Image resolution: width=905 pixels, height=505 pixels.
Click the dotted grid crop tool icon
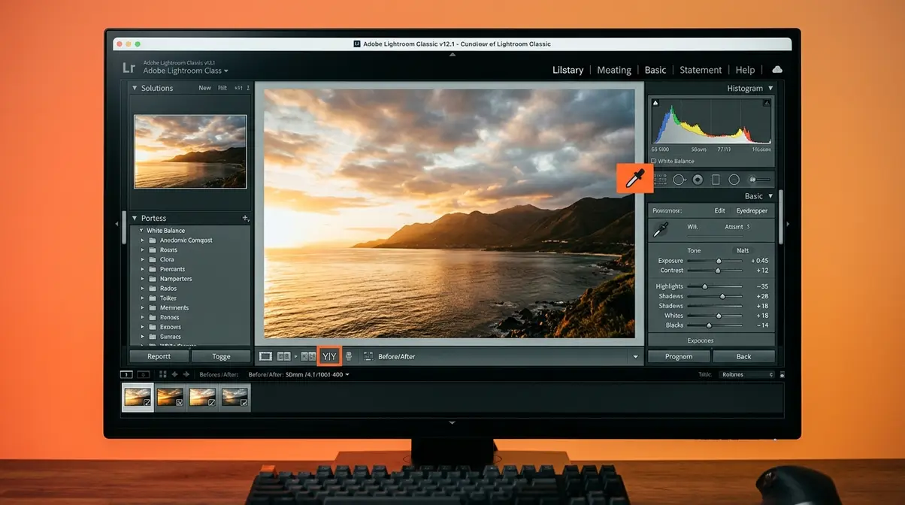click(x=660, y=180)
